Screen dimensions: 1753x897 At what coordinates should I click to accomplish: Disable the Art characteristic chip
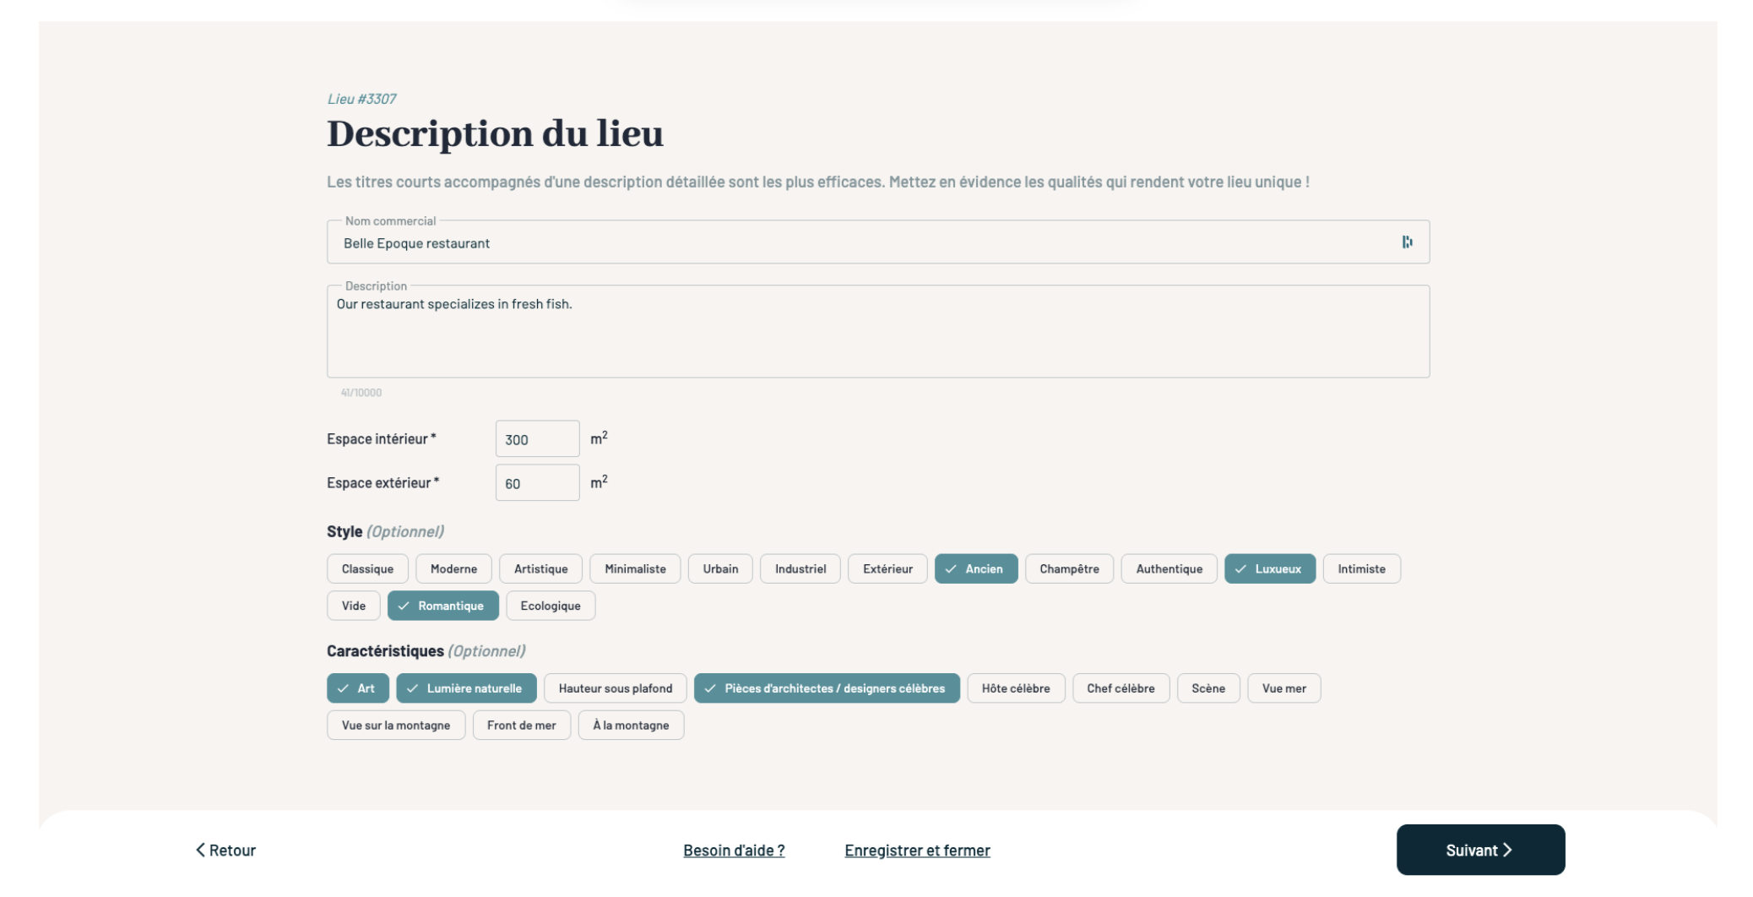pyautogui.click(x=357, y=688)
